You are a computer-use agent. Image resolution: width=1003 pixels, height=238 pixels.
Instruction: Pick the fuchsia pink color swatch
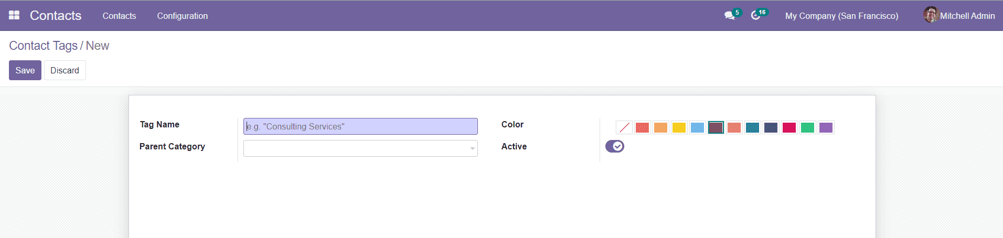(x=789, y=127)
